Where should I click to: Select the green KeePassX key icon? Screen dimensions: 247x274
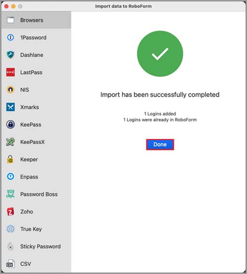point(10,142)
